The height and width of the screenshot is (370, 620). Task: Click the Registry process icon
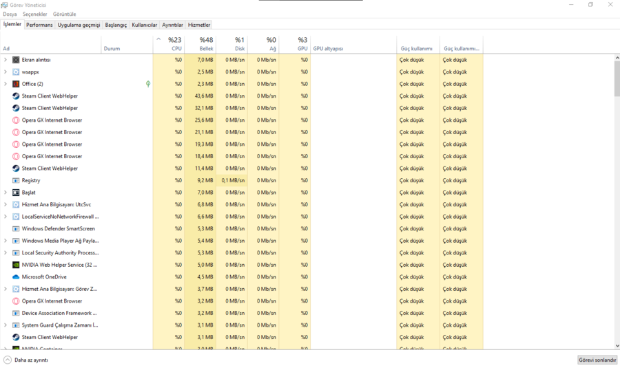pos(16,180)
